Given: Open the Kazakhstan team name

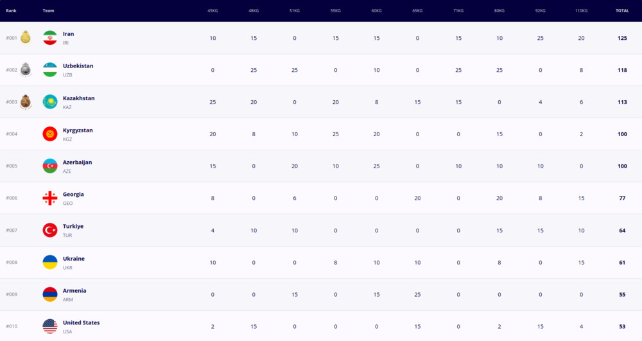Looking at the screenshot, I should pos(78,98).
